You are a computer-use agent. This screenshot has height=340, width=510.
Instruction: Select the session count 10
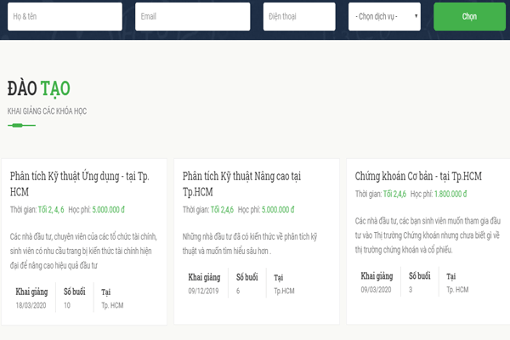pos(67,305)
